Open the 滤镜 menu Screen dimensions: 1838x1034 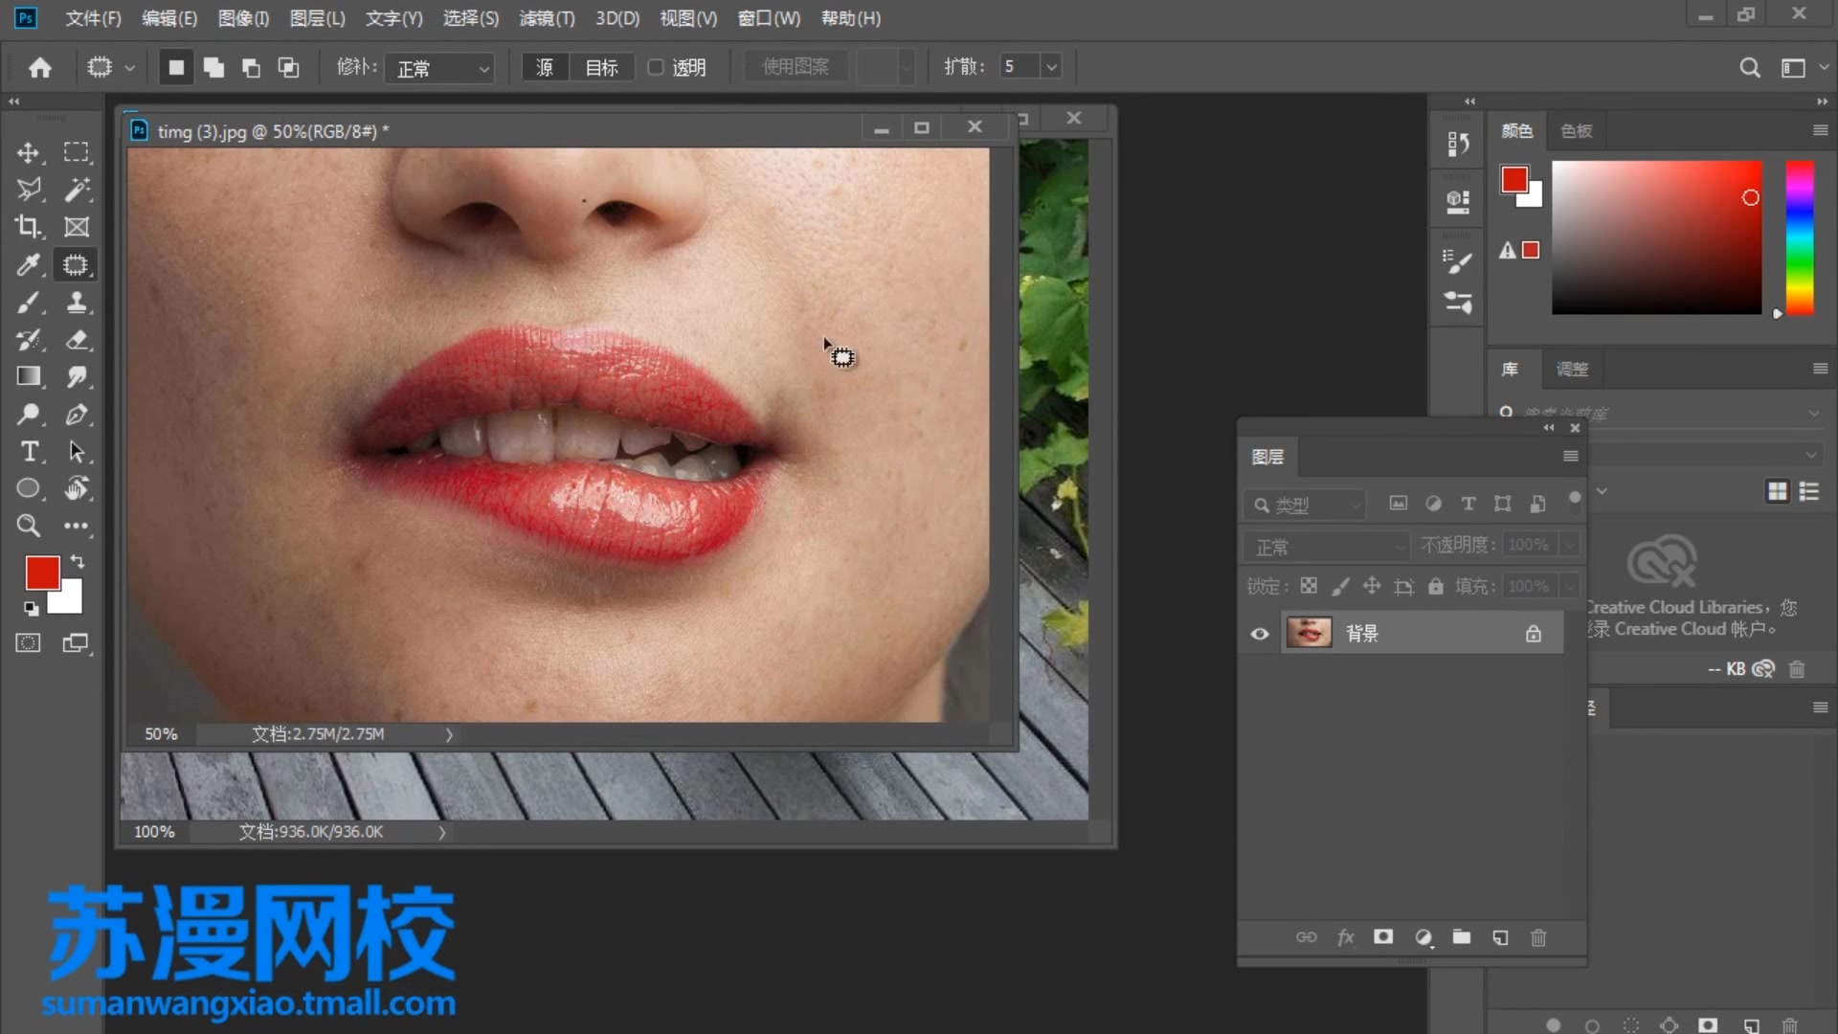coord(546,18)
